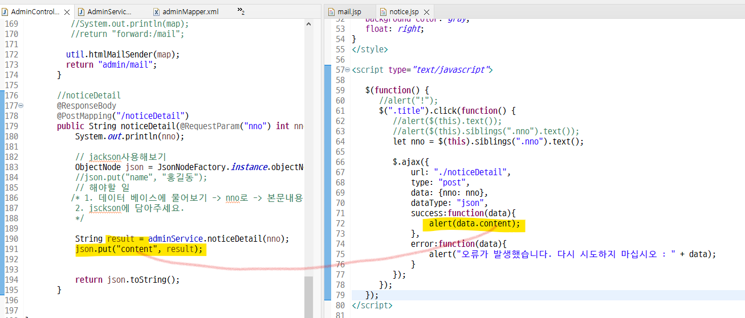Select the notice.jsp editor tab
The width and height of the screenshot is (745, 318).
[x=404, y=11]
